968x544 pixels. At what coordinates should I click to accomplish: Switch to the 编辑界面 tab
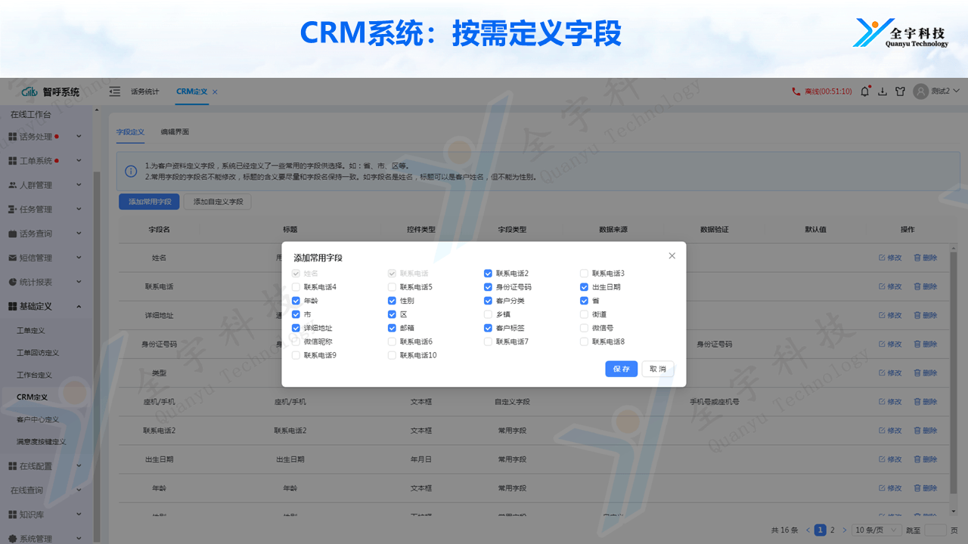tap(175, 131)
